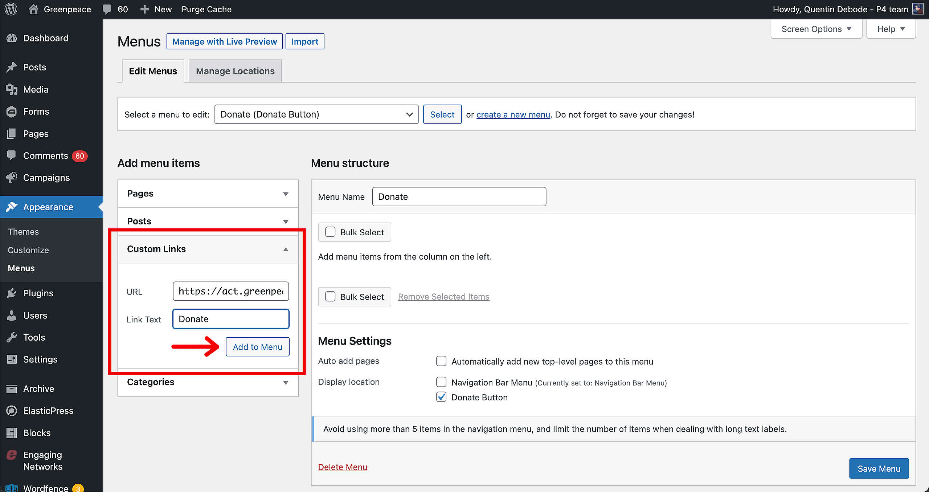Click into the Menu Name field
The image size is (929, 492).
[x=459, y=197]
